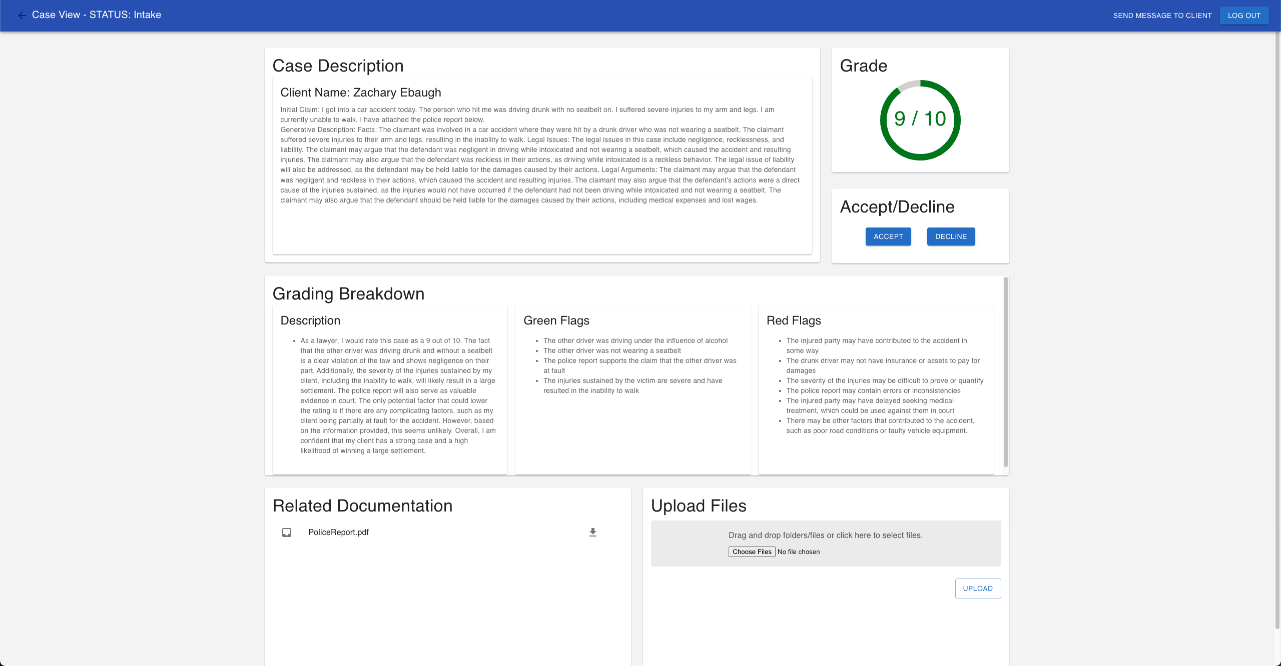The height and width of the screenshot is (666, 1281).
Task: Select the Client Name heading text
Action: pyautogui.click(x=360, y=92)
